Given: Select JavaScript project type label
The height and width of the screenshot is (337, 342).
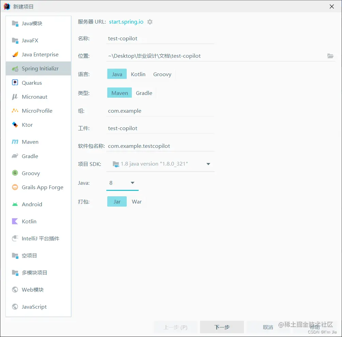Looking at the screenshot, I should pyautogui.click(x=34, y=307).
